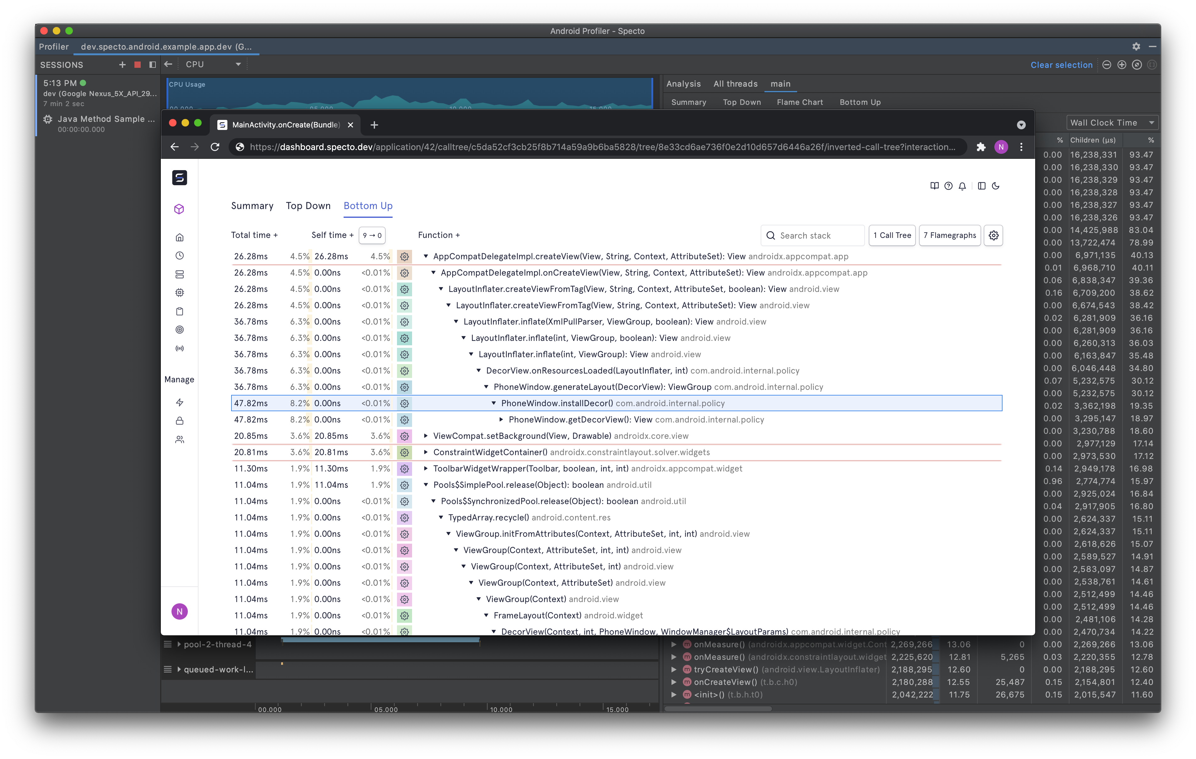Viewport: 1196px width, 759px height.
Task: Toggle dark mode with the moon icon
Action: 995,186
